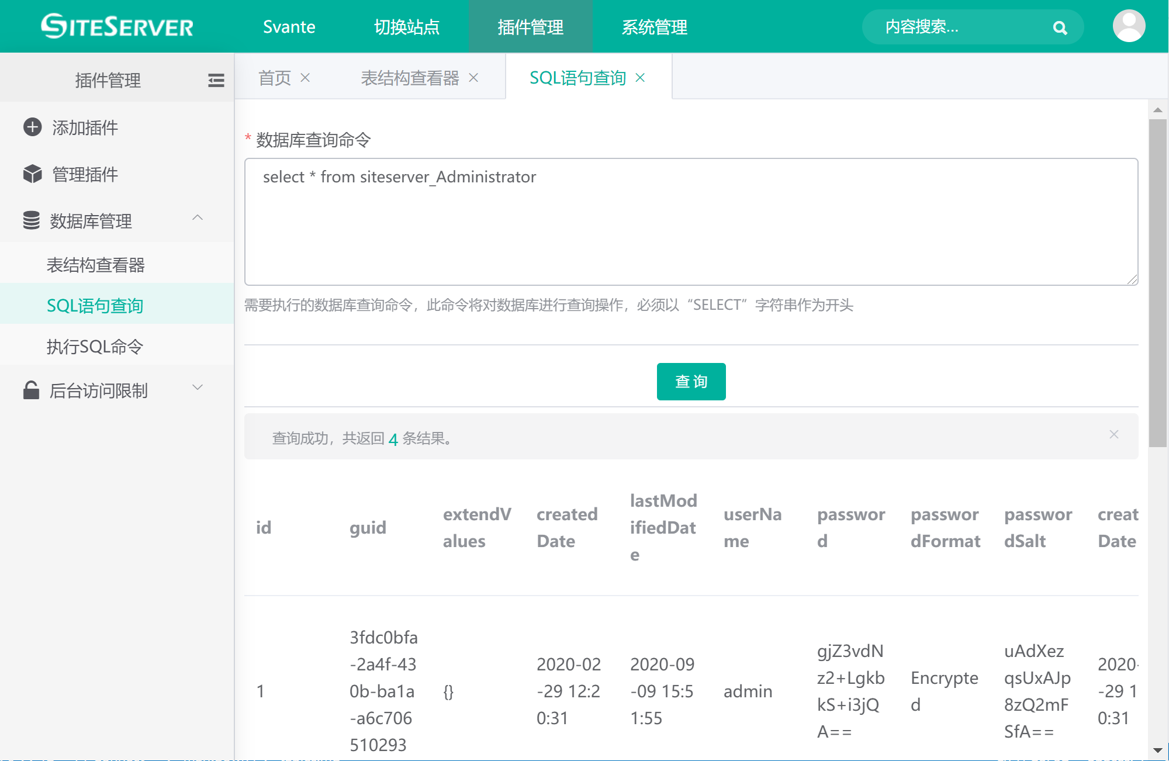Image resolution: width=1169 pixels, height=761 pixels.
Task: Click the database stack icon
Action: pos(32,220)
